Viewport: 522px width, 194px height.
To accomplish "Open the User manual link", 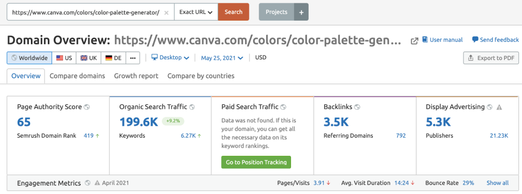I will (442, 40).
